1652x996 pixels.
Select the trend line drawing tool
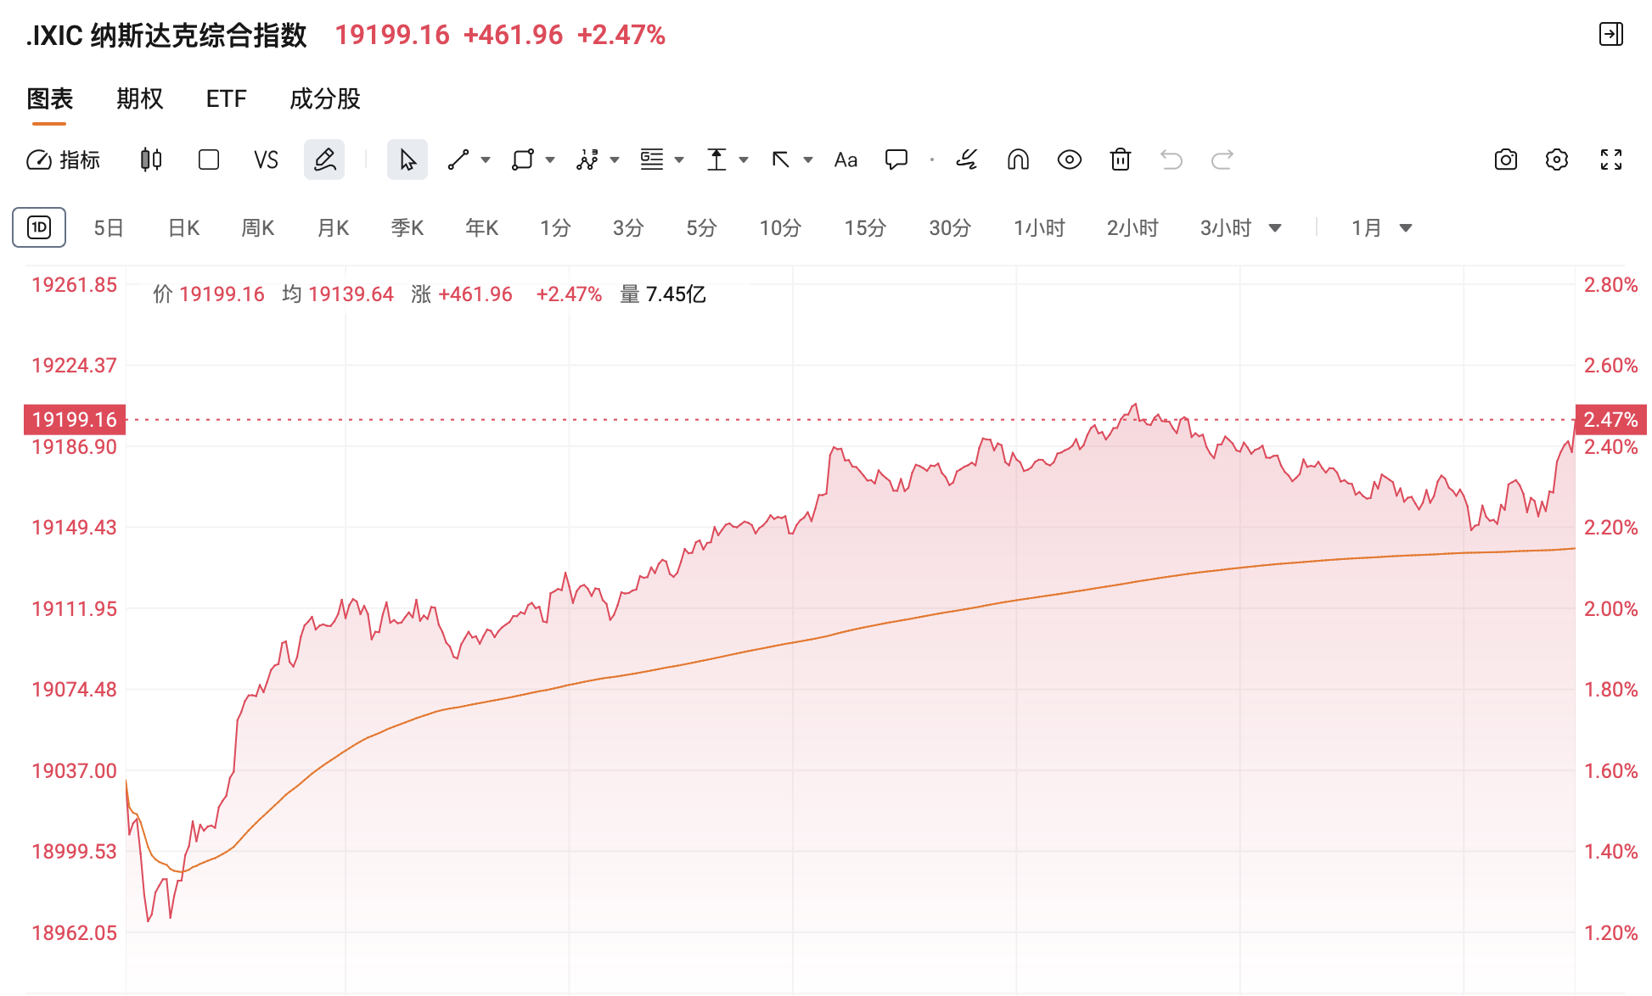pyautogui.click(x=458, y=159)
